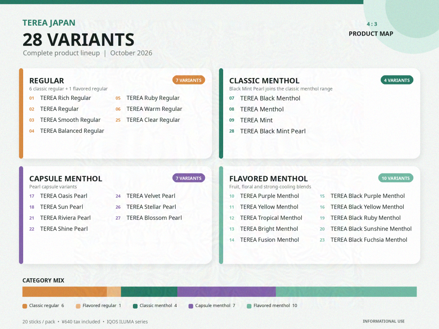Click the dark green segment of category bar

tap(149, 292)
